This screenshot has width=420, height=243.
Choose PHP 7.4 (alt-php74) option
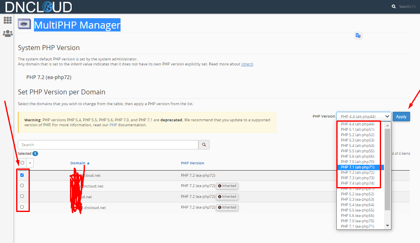(357, 183)
